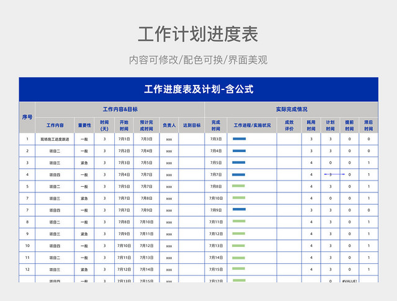Click the 计划时间 column header
Image resolution: width=397 pixels, height=301 pixels.
click(x=330, y=125)
